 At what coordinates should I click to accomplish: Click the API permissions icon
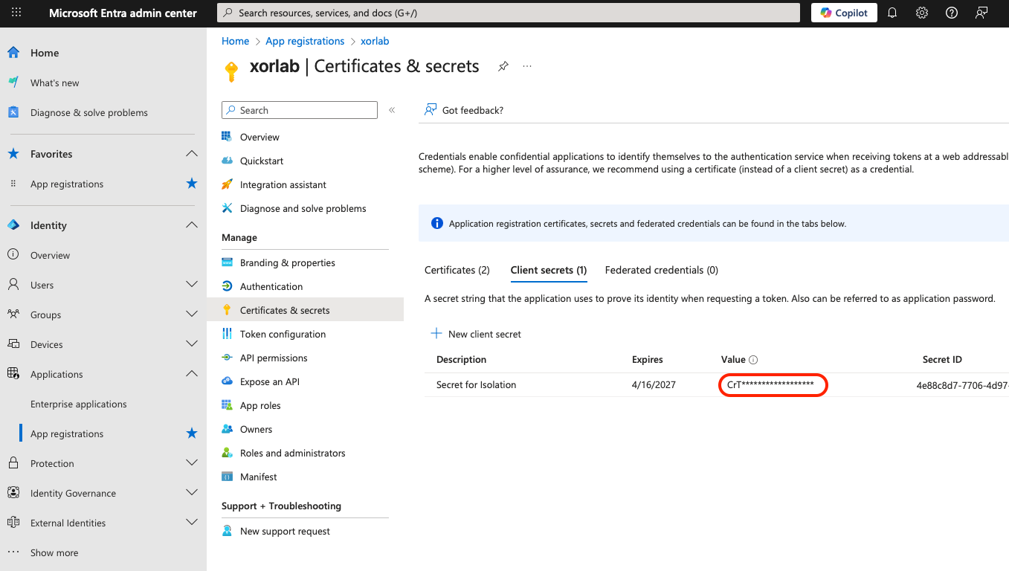click(x=228, y=358)
